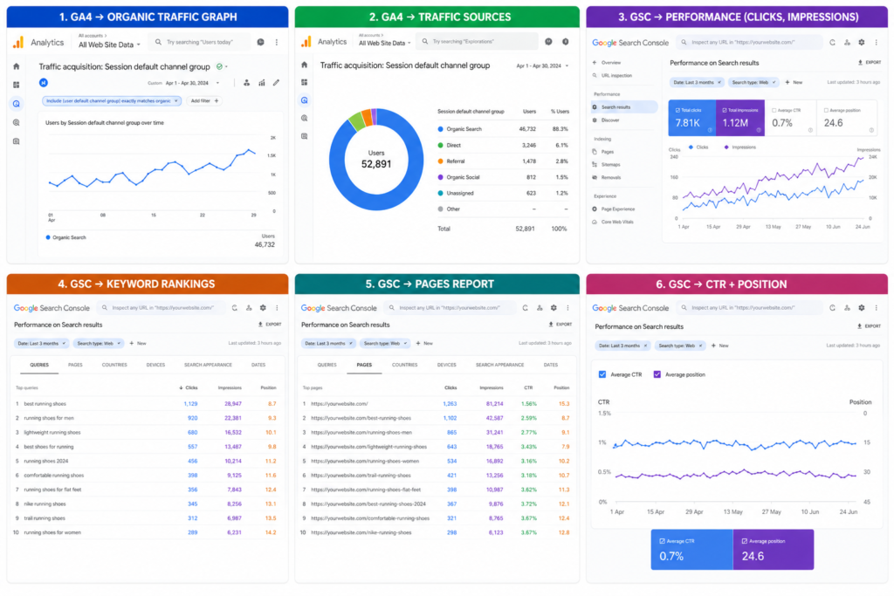
Task: Select Queries tab in panel 4
Action: point(39,365)
